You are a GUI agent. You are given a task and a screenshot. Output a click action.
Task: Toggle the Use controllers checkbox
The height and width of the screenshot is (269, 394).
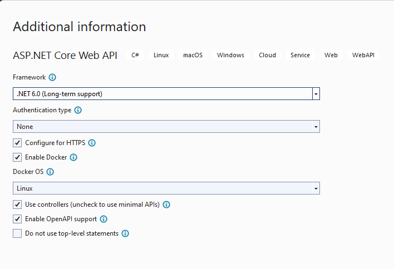coord(17,205)
